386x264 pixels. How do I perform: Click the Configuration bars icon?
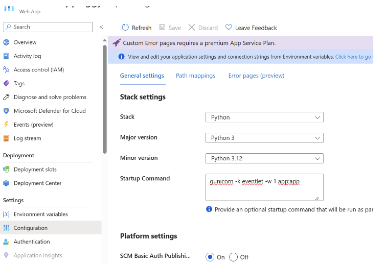point(6,228)
